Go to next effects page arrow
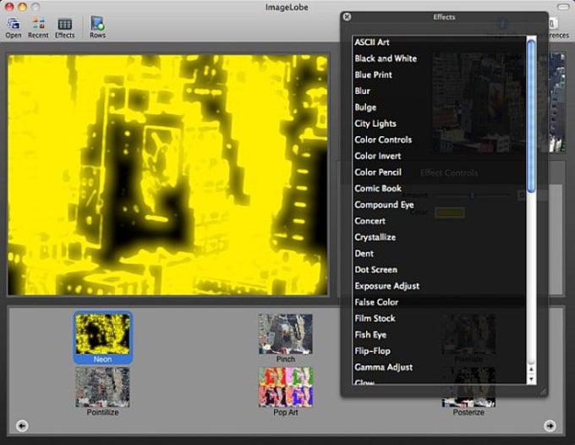This screenshot has height=445, width=575. point(550,426)
